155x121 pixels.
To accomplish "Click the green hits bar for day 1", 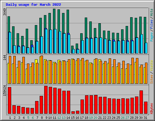I will 9,24.
